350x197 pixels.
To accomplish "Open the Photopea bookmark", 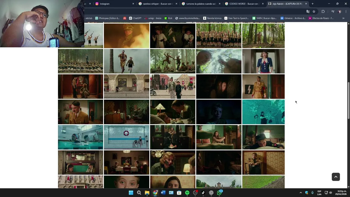I will [x=107, y=18].
